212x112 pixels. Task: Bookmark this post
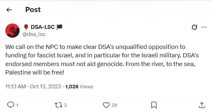[x=154, y=105]
